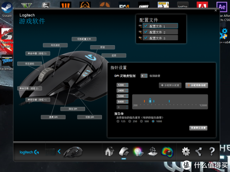Screen dimensions: 230x172
Task: Click the 2400 DPI stepper arrows
Action: 127,91
